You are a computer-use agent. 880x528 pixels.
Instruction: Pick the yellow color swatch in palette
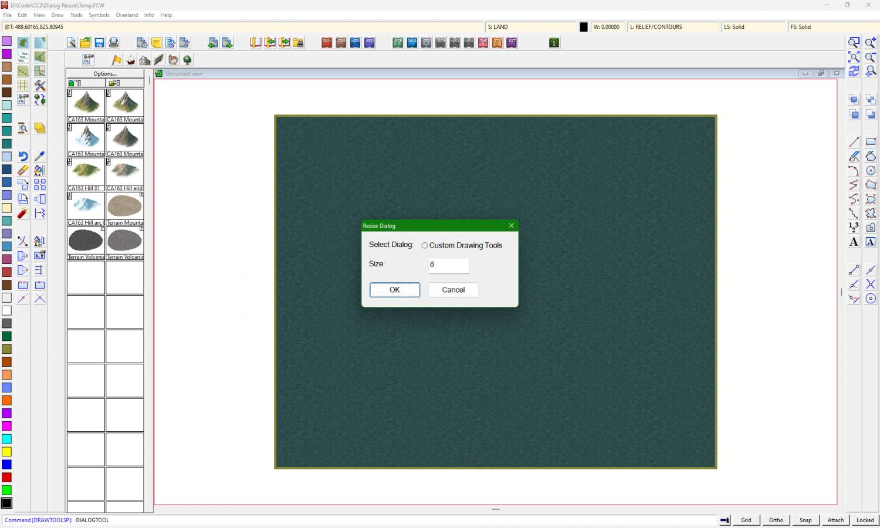tap(6, 452)
